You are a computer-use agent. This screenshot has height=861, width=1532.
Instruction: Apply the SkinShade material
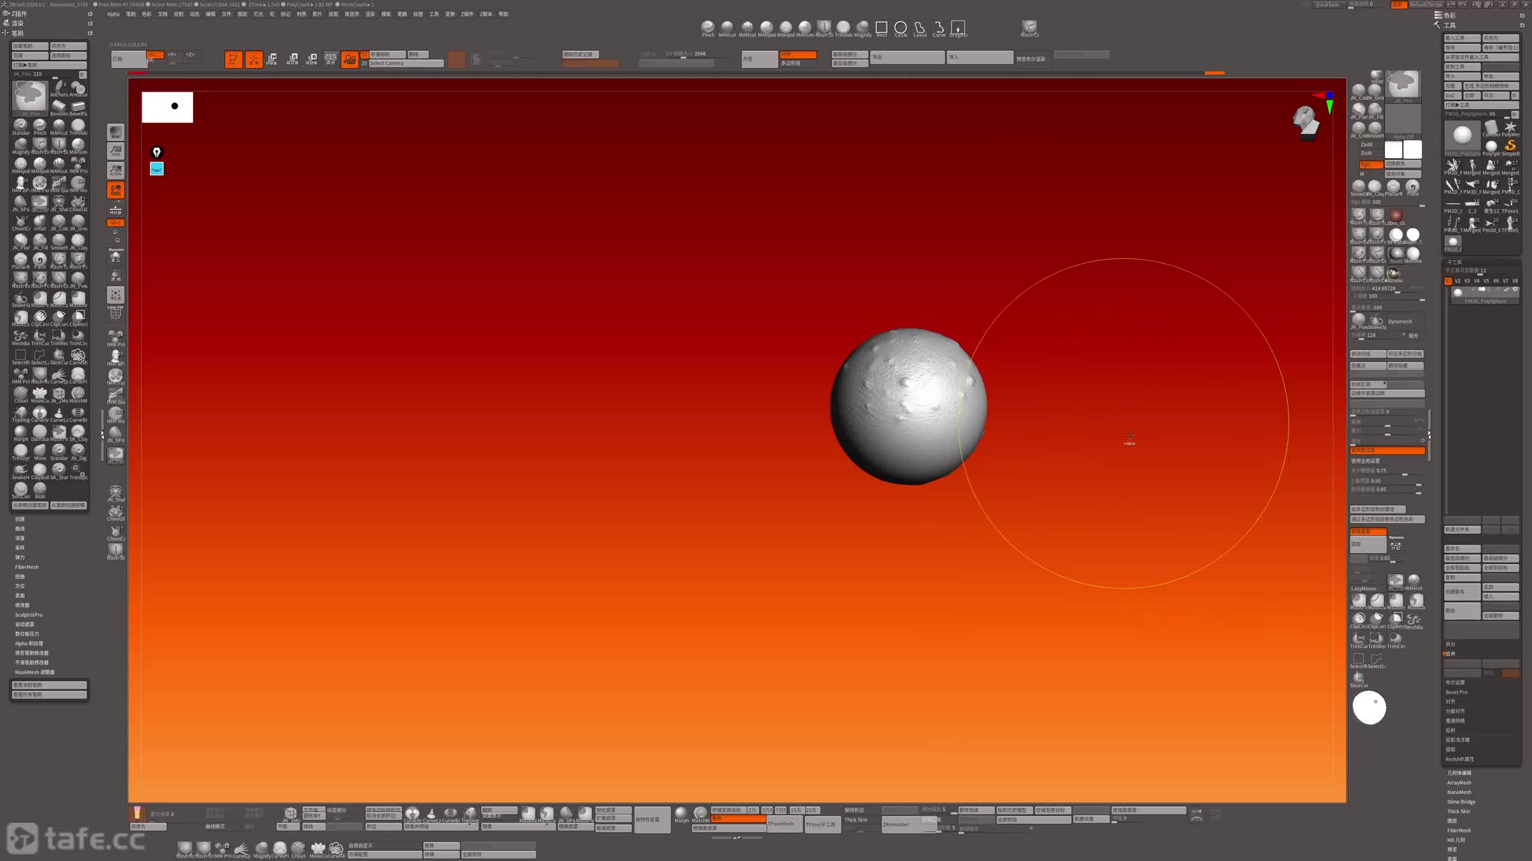point(1413,255)
